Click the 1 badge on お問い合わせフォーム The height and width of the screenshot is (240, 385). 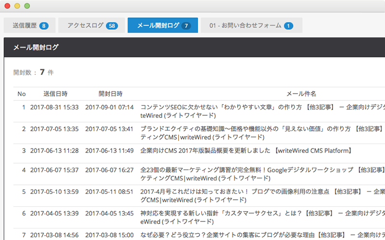click(x=288, y=26)
